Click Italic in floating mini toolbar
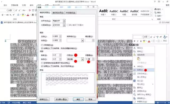The width and height of the screenshot is (170, 104). point(138,41)
